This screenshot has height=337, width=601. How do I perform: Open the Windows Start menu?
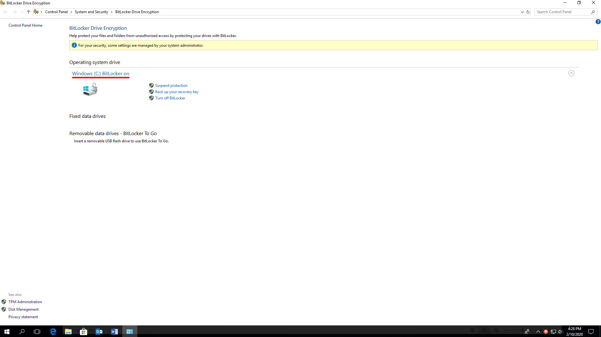tap(7, 331)
